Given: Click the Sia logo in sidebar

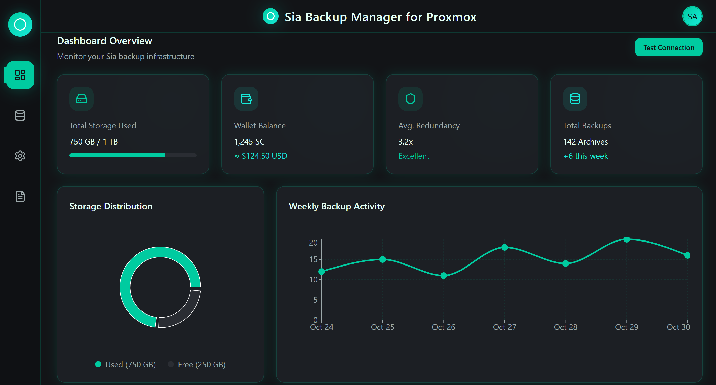Looking at the screenshot, I should click(x=20, y=25).
